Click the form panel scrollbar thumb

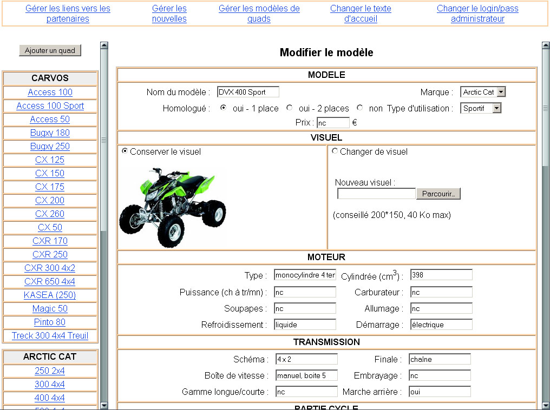pyautogui.click(x=546, y=108)
